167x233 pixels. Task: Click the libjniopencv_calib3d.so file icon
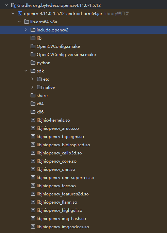33,153
